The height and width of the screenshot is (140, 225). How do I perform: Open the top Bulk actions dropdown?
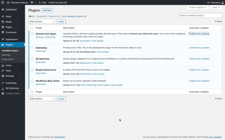[42, 21]
